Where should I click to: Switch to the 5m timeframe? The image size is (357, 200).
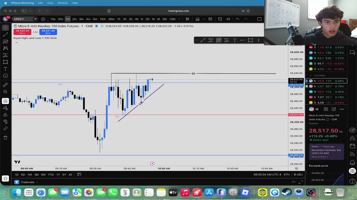[95, 19]
